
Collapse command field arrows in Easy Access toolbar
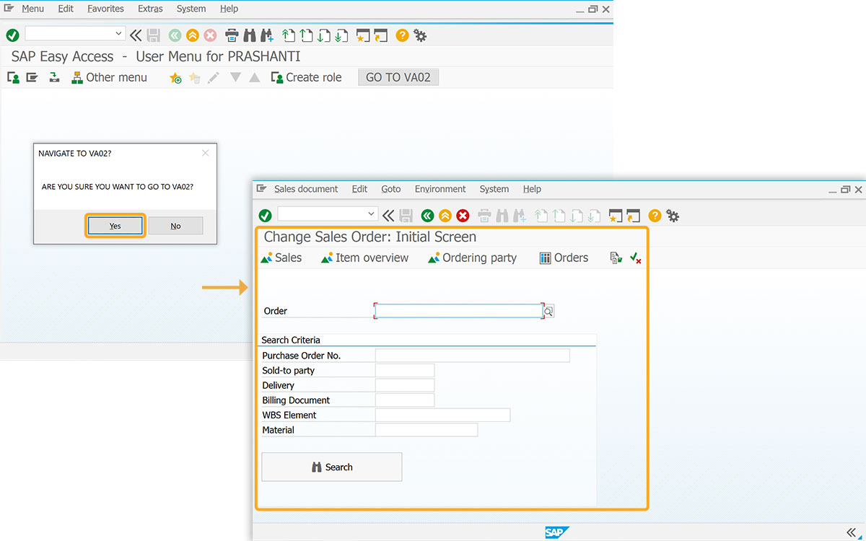pos(136,35)
